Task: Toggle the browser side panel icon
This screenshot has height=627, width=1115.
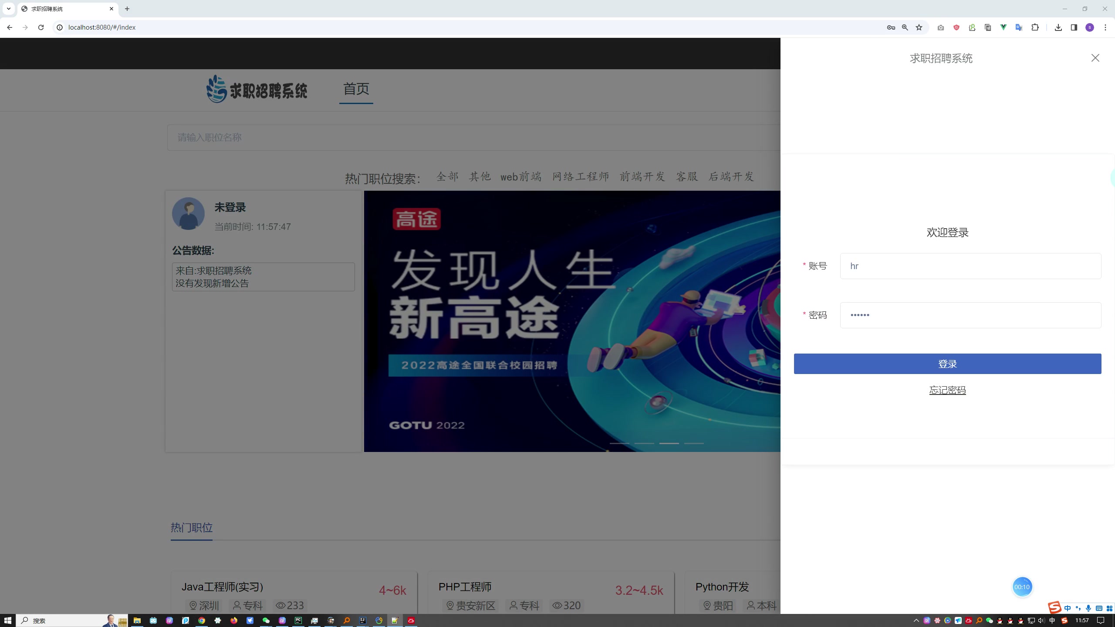Action: (x=1074, y=27)
